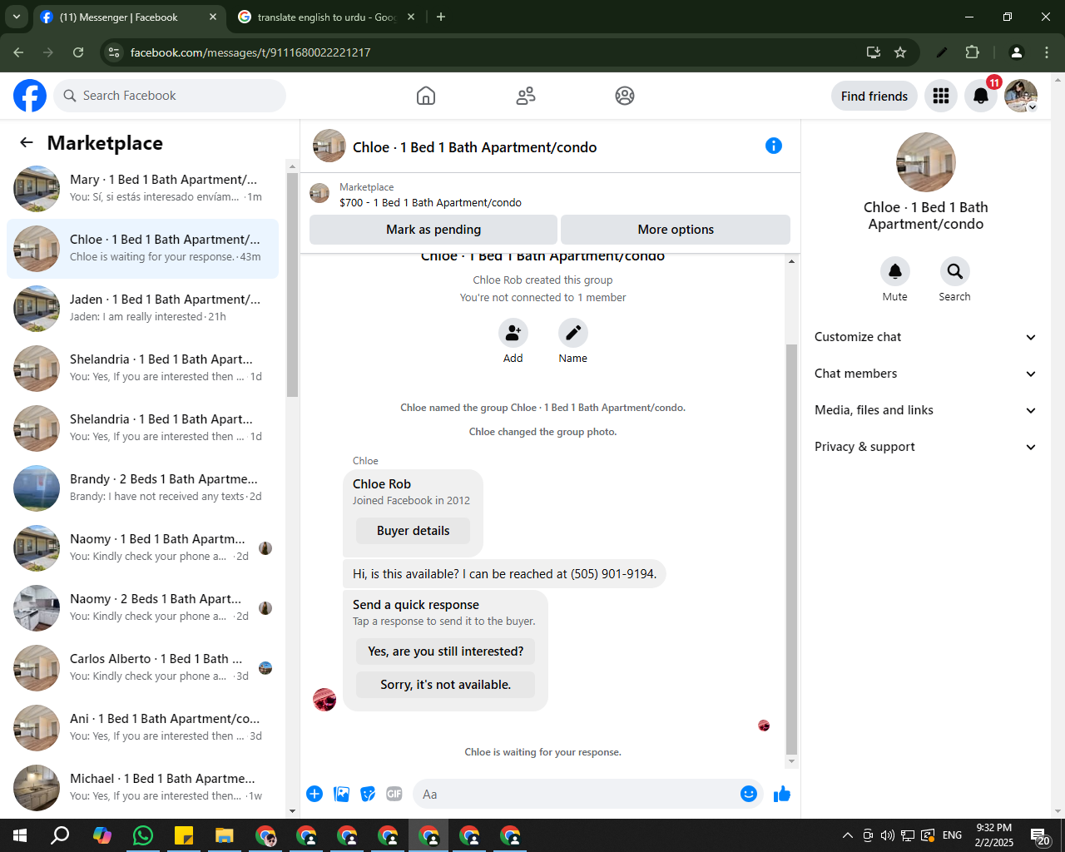Open the Friends icon in top navigation

[526, 96]
